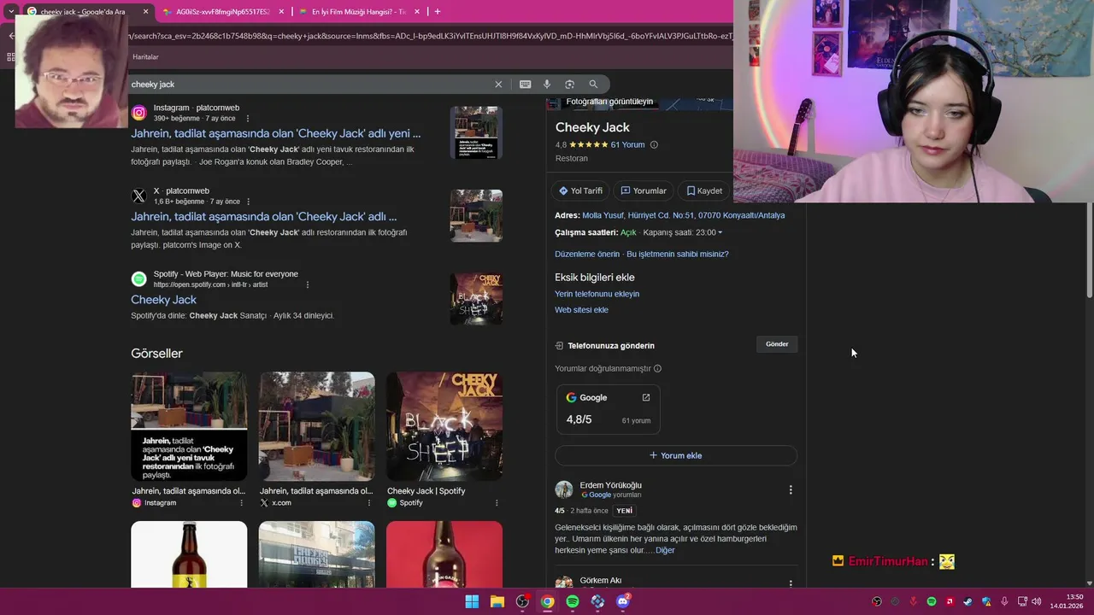Viewport: 1094px width, 615px height.
Task: Click info icon next to 61 Yorum
Action: (x=654, y=145)
